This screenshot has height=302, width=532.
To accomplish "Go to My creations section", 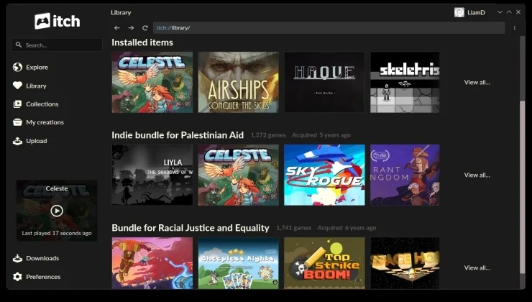I will [38, 122].
